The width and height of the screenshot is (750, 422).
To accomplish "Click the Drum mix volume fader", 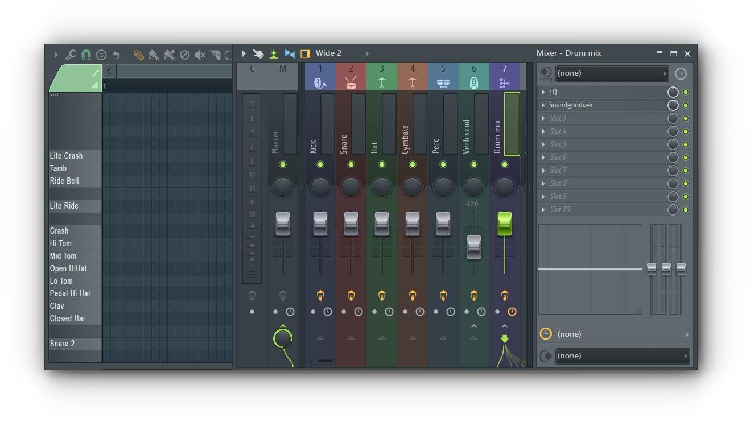I will tap(504, 224).
